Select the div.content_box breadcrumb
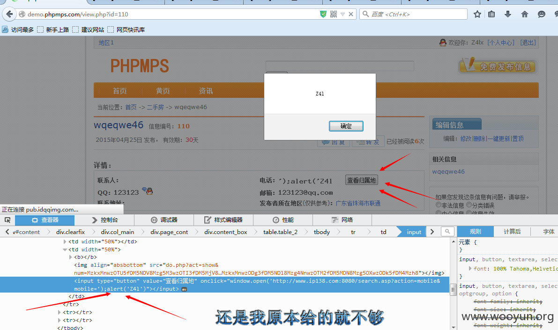 click(x=226, y=232)
